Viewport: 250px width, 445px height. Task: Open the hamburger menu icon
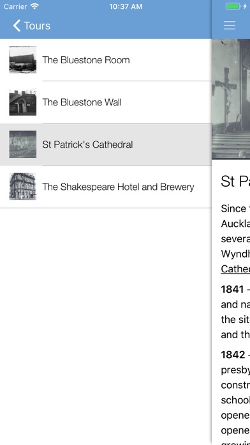pos(230,26)
